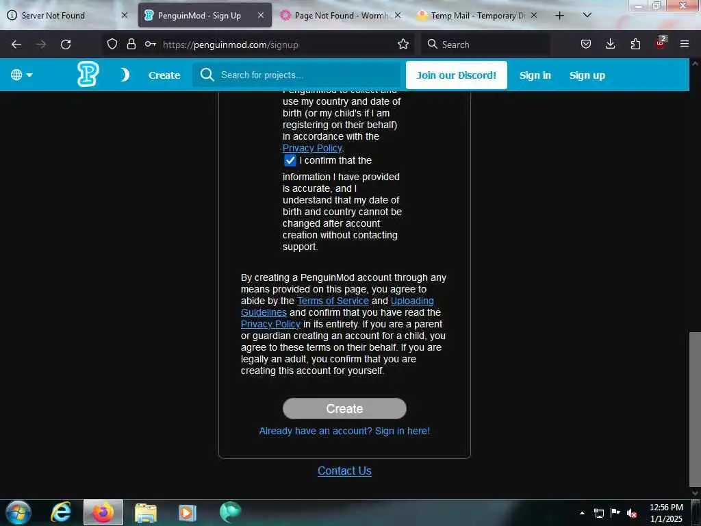
Task: Open the shield tracking protection icon
Action: pos(112,44)
